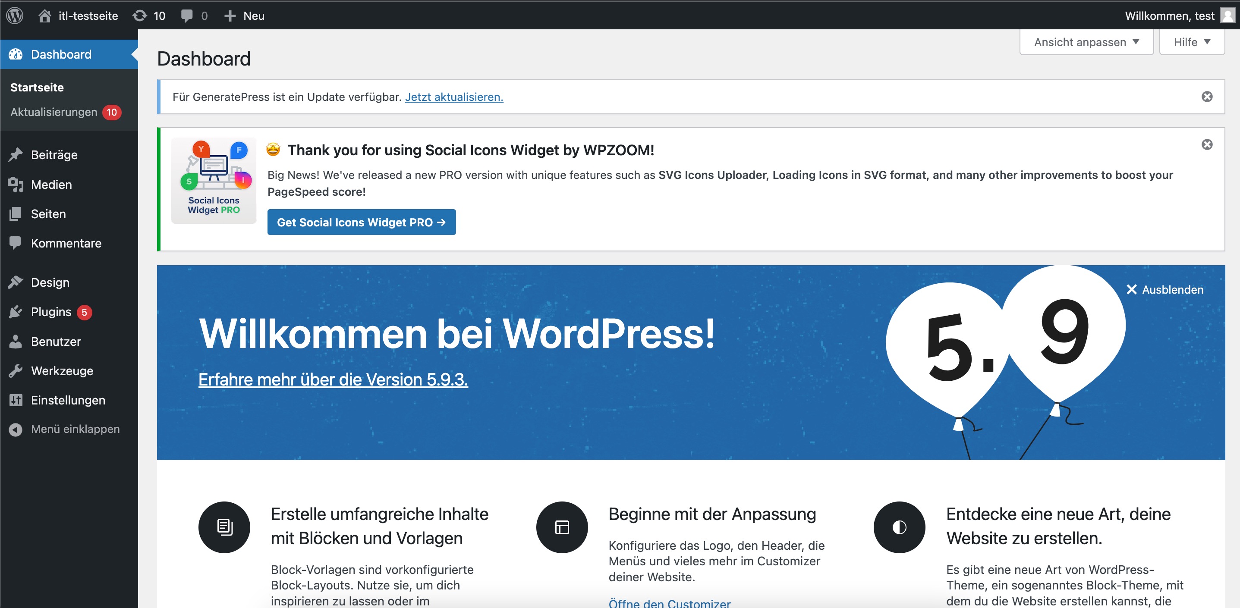
Task: Open the Beiträge menu
Action: 69,155
